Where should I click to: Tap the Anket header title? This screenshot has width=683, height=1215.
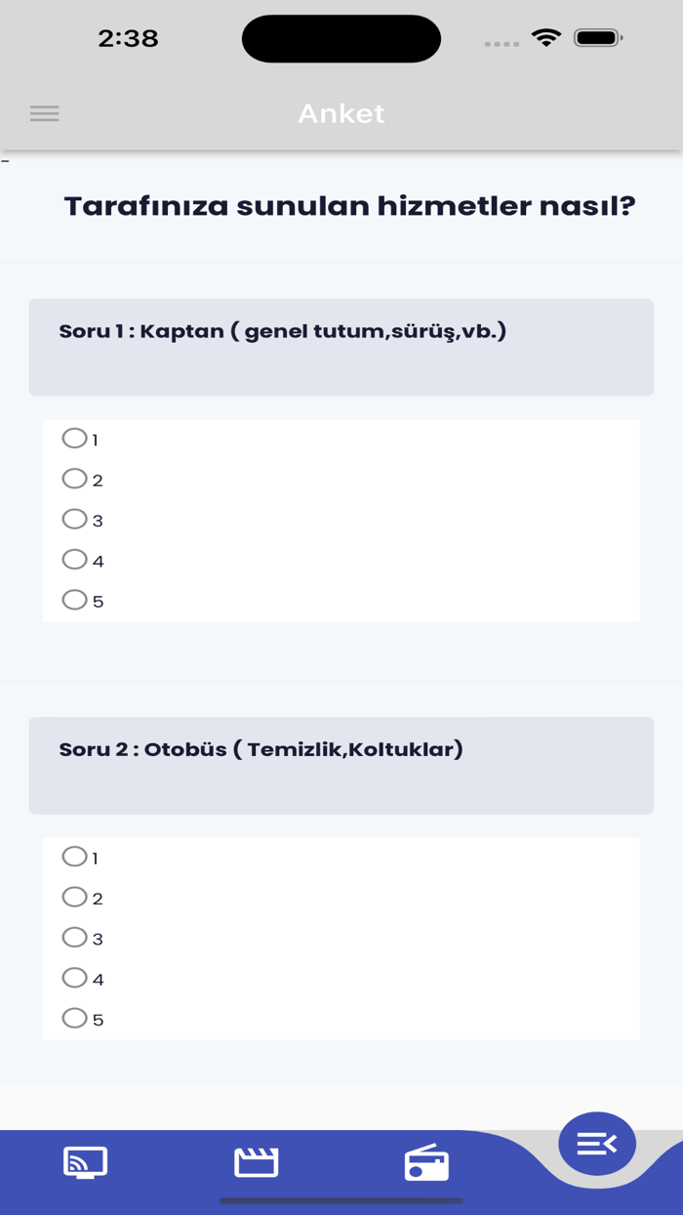(x=341, y=113)
